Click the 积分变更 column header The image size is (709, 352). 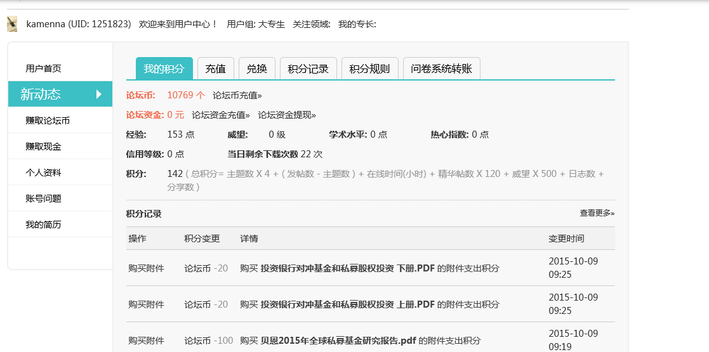coord(202,238)
